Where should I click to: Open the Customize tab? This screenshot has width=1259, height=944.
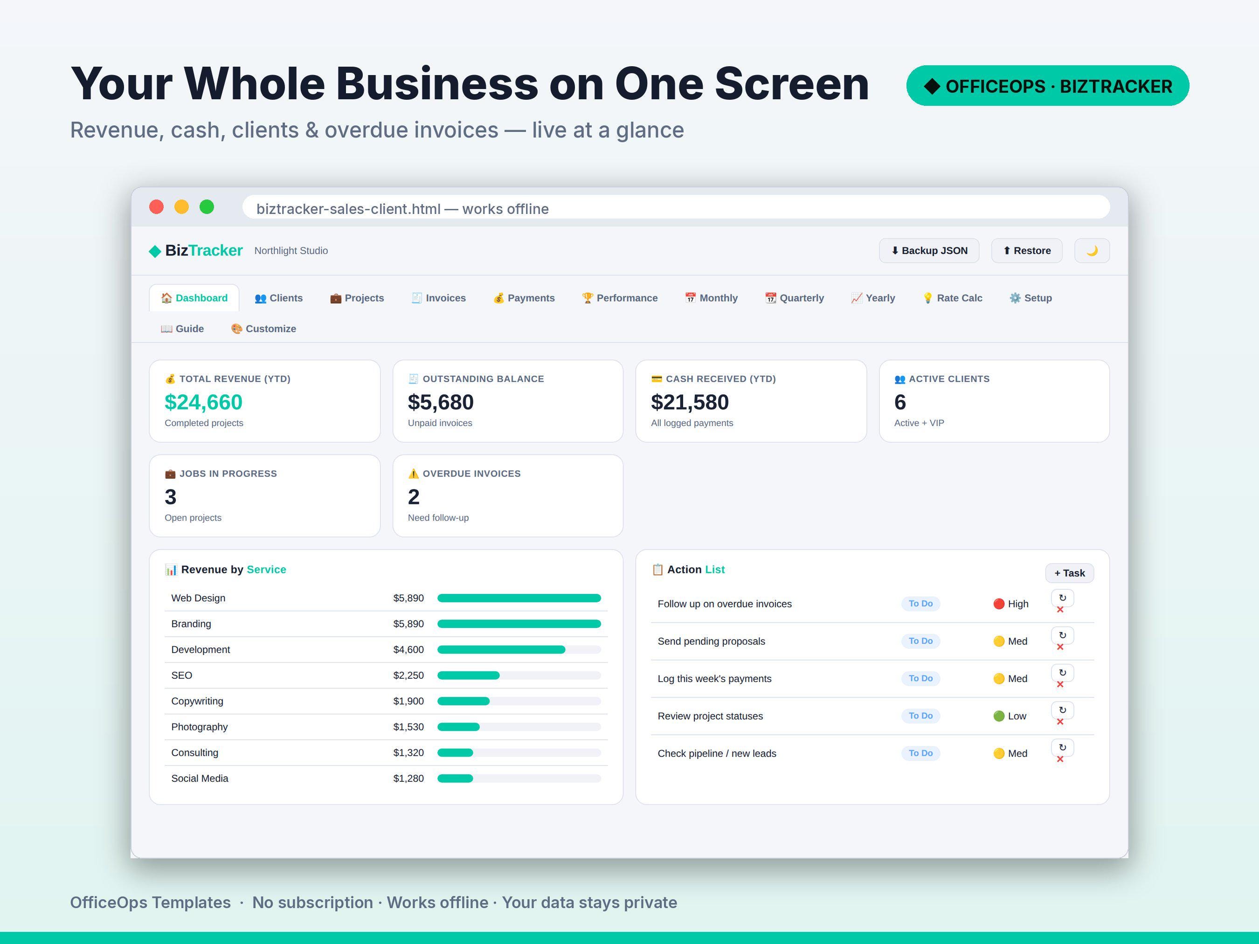pyautogui.click(x=263, y=328)
